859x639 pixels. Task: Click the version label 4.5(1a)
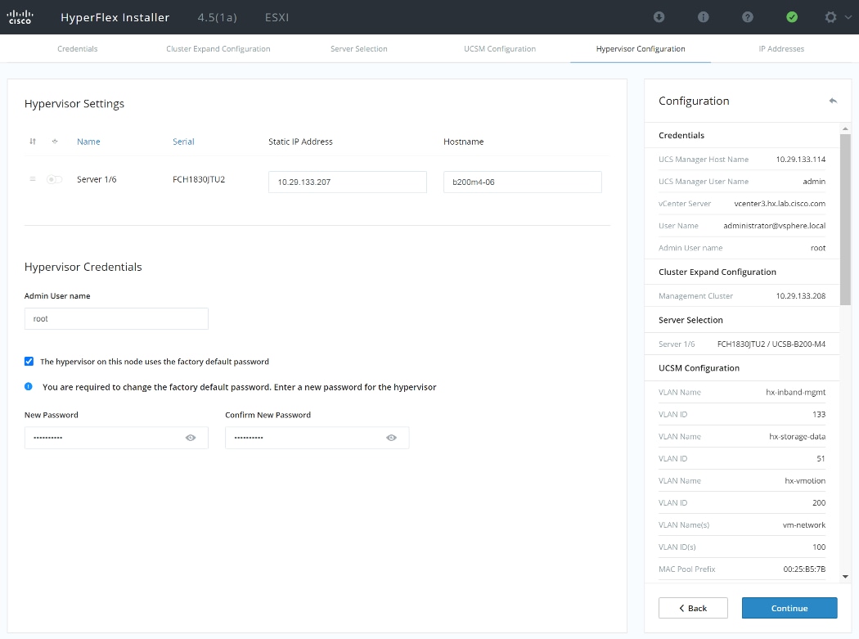[217, 17]
